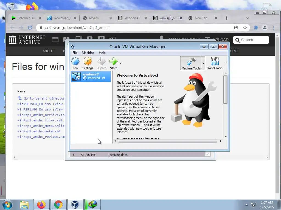This screenshot has width=281, height=210.
Task: Close the New Tab tab
Action: coord(216,18)
